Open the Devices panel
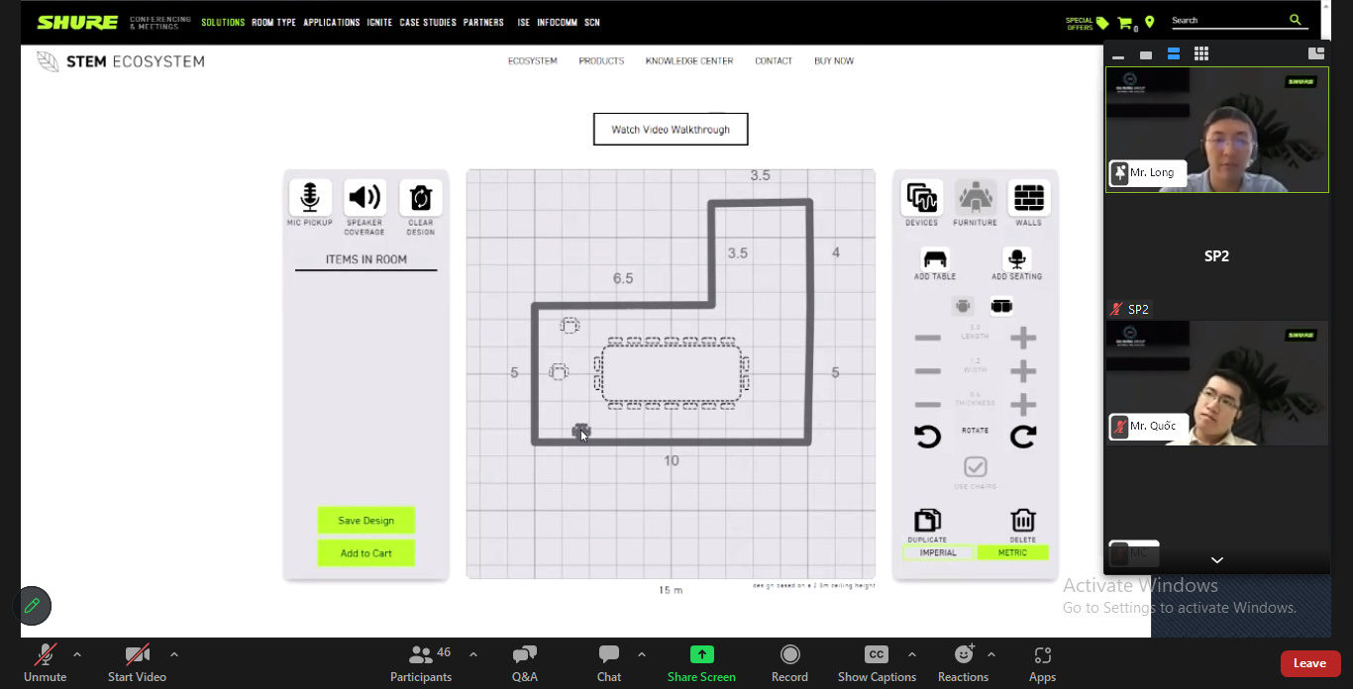Image resolution: width=1353 pixels, height=689 pixels. pos(921,198)
